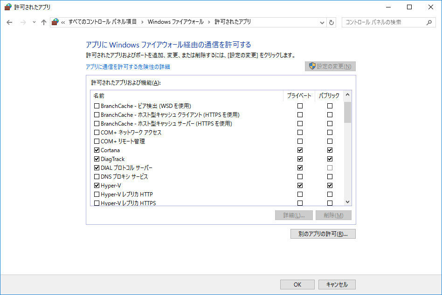Toggle the Cortana public checkbox

(330, 150)
